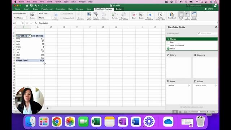Toggle the +/- Buttons option
Screen dimensions: 231x130
(187, 16)
